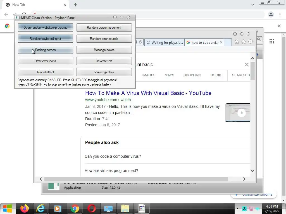Clear the Google search box
This screenshot has width=286, height=214.
coord(247,64)
